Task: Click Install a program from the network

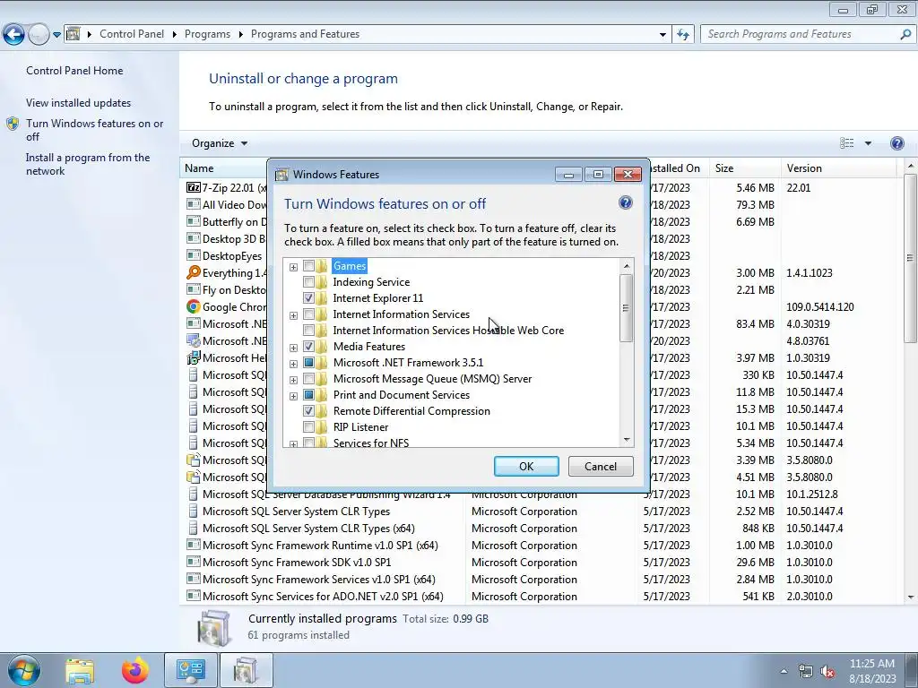Action: (87, 165)
